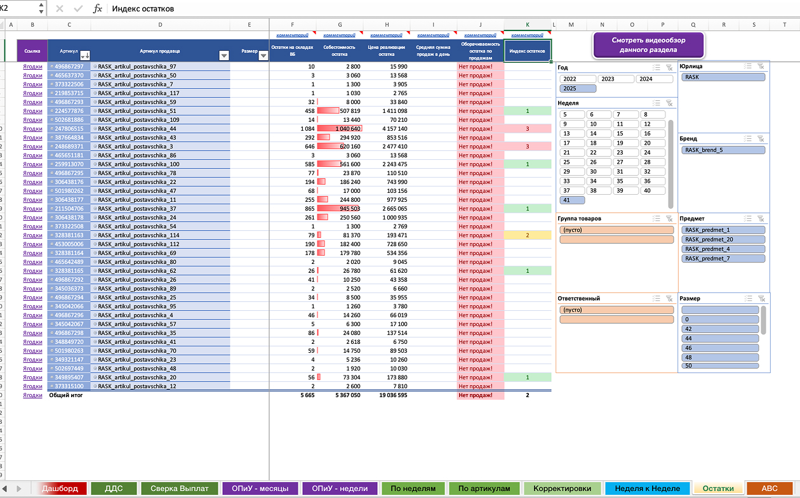This screenshot has width=800, height=498.
Task: Click multi-select icon of Юрлица slicer
Action: pos(749,65)
